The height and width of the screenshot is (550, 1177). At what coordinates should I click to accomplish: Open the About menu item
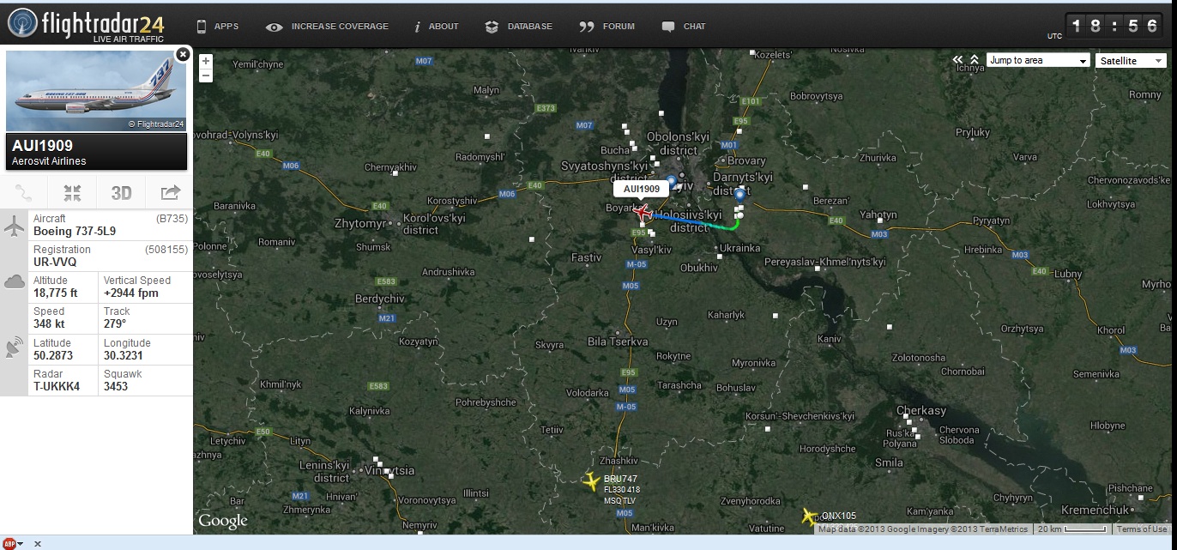[437, 27]
